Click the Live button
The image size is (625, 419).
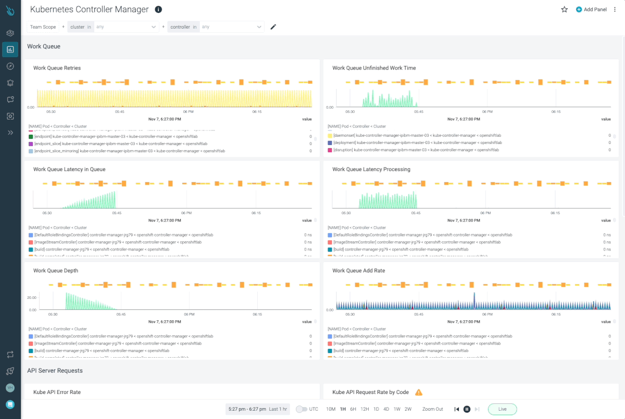tap(502, 409)
